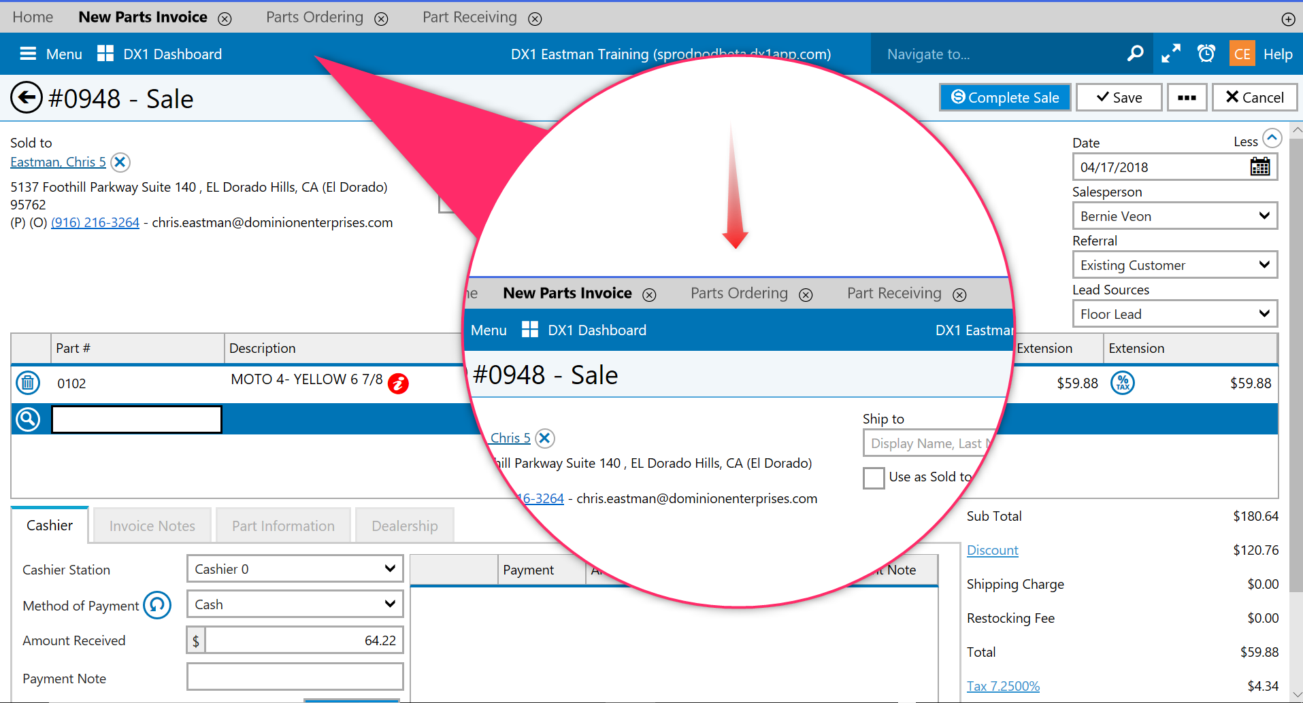Open the Discount link
This screenshot has width=1303, height=703.
pyautogui.click(x=993, y=550)
